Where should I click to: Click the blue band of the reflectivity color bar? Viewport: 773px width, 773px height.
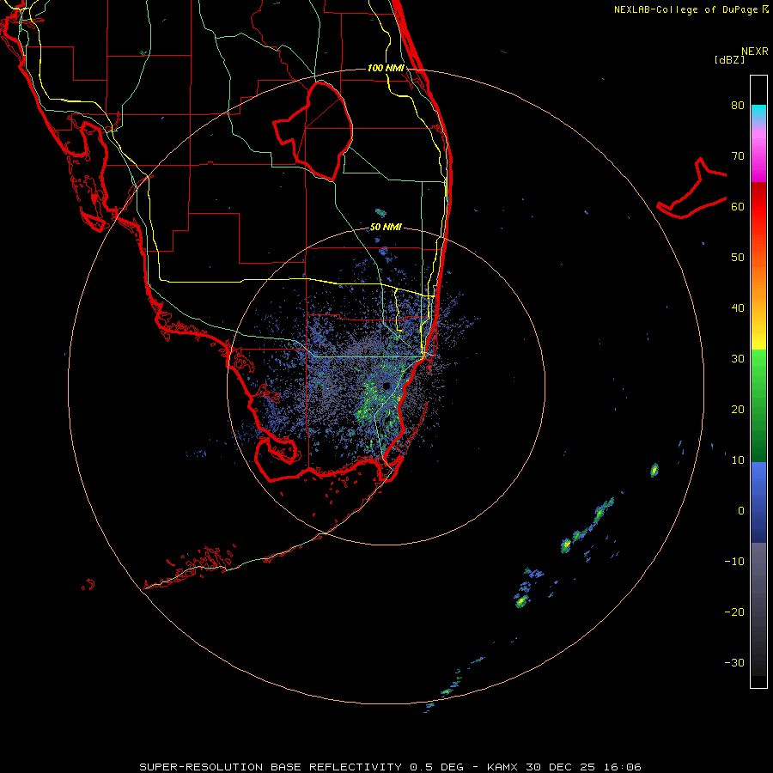coord(758,502)
